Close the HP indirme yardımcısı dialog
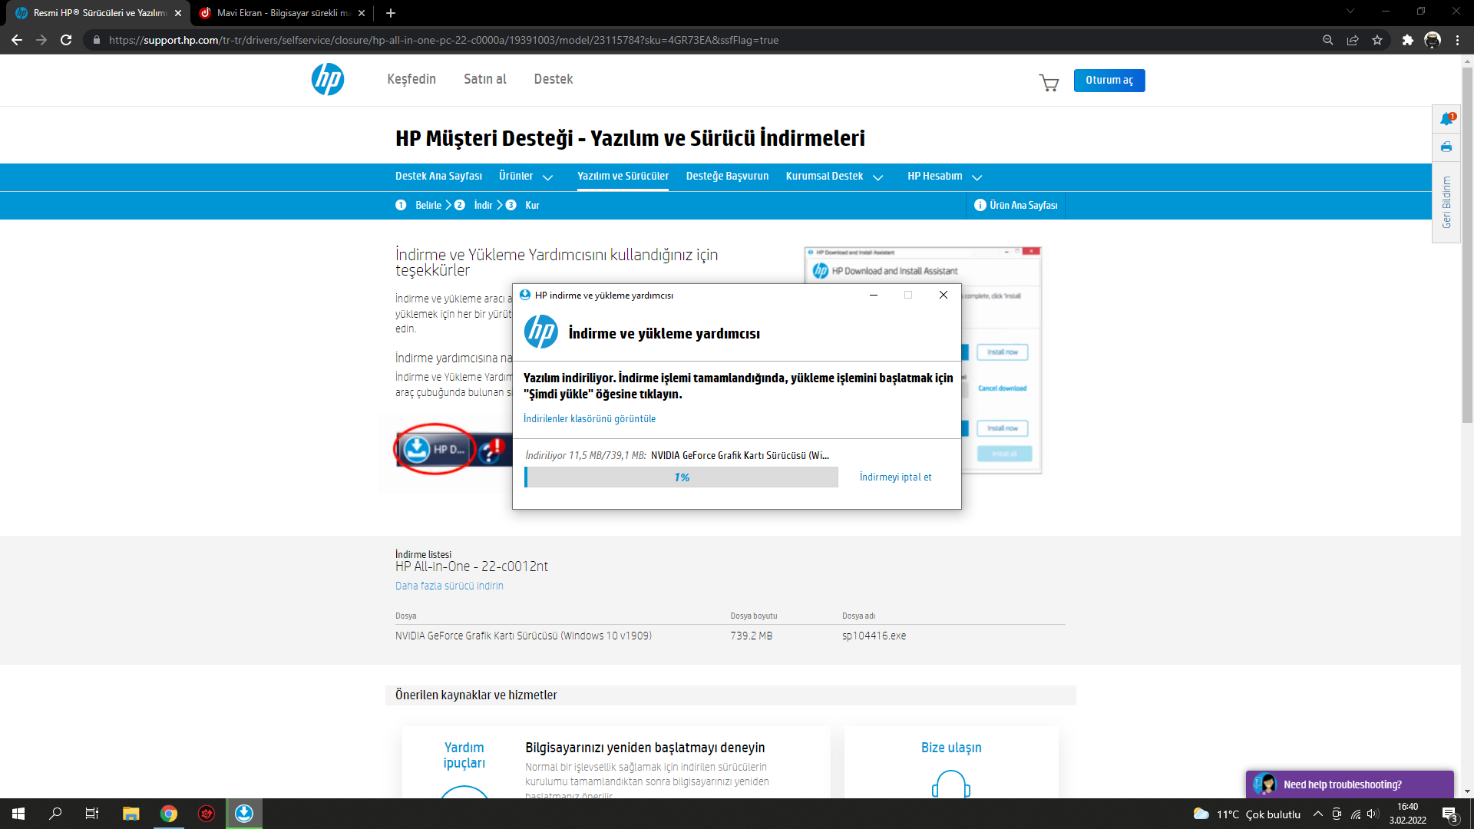Viewport: 1474px width, 829px height. click(944, 296)
